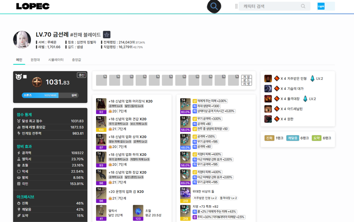Click the 각인 153.91% stat row
The width and height of the screenshot is (354, 222).
[50, 184]
